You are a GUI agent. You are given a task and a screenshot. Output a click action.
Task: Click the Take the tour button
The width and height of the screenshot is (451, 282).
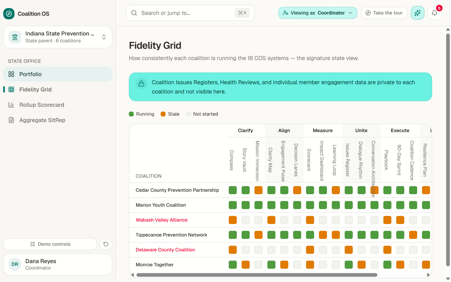[384, 13]
